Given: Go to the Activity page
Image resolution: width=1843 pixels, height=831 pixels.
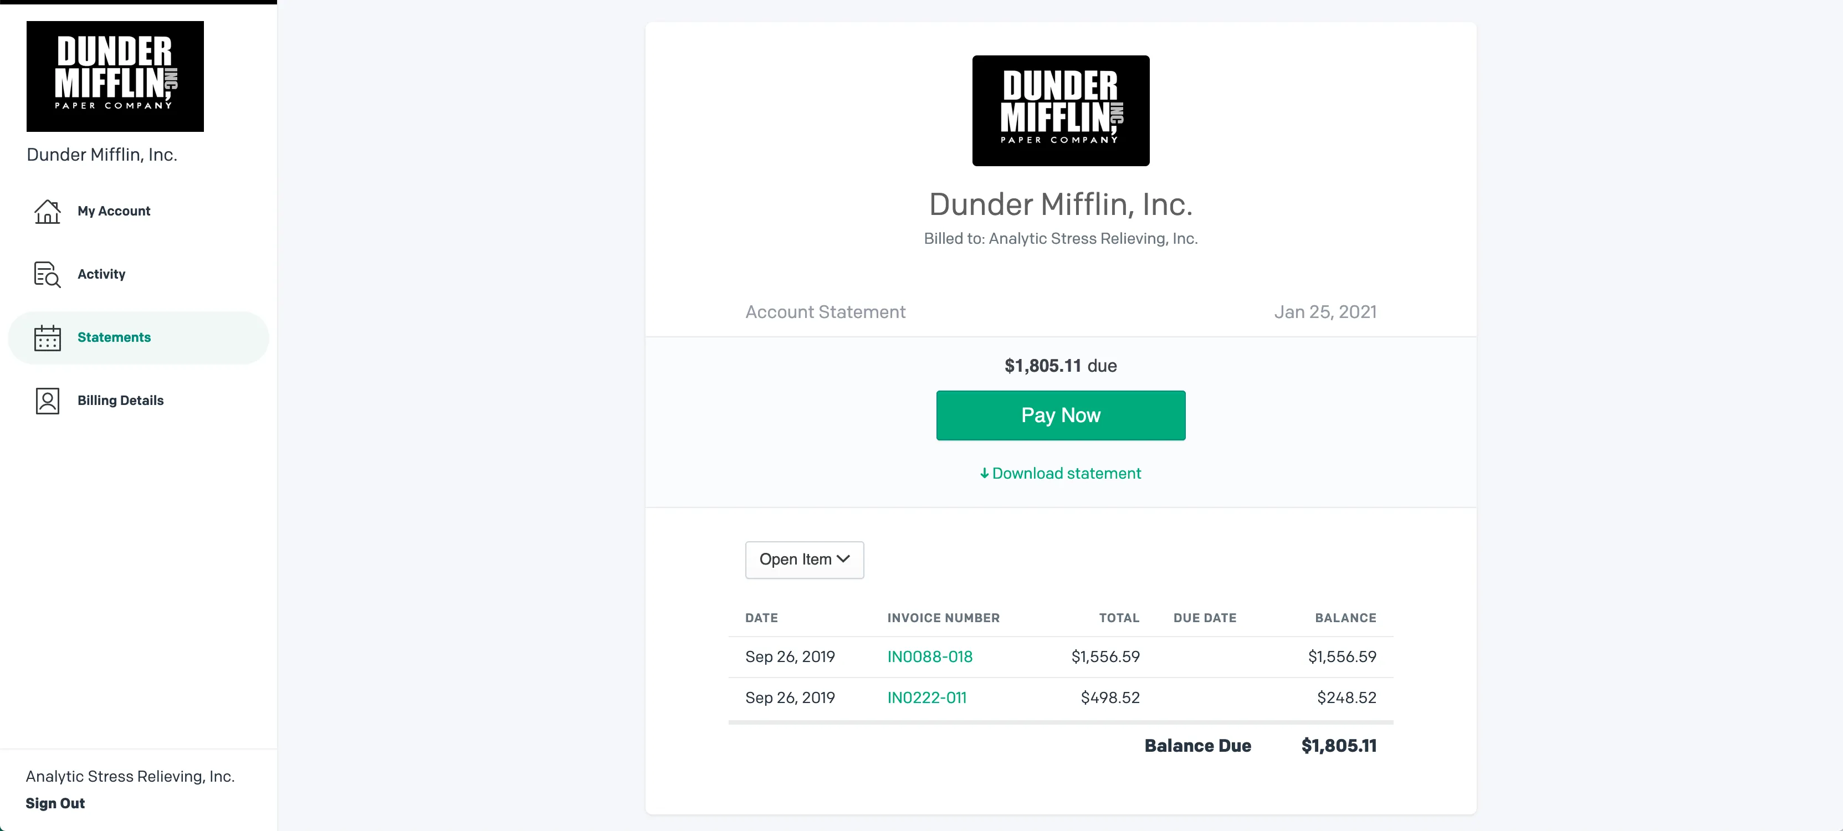Looking at the screenshot, I should click(x=138, y=274).
